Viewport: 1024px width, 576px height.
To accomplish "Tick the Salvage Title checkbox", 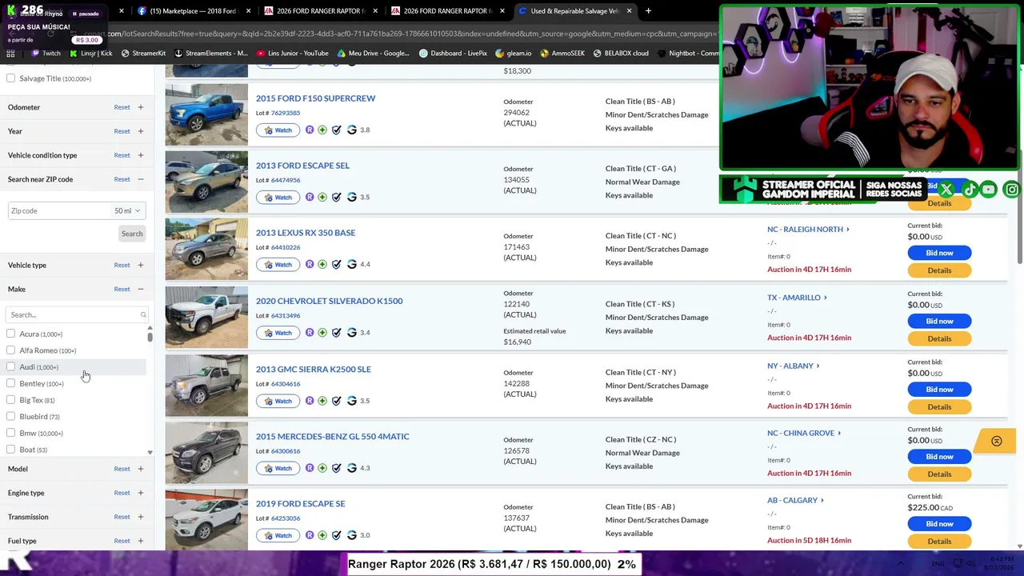I will 10,78.
